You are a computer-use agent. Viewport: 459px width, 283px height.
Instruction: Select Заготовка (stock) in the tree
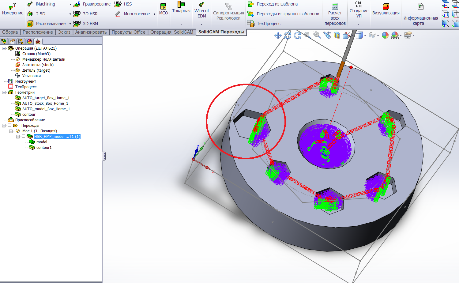click(x=34, y=65)
